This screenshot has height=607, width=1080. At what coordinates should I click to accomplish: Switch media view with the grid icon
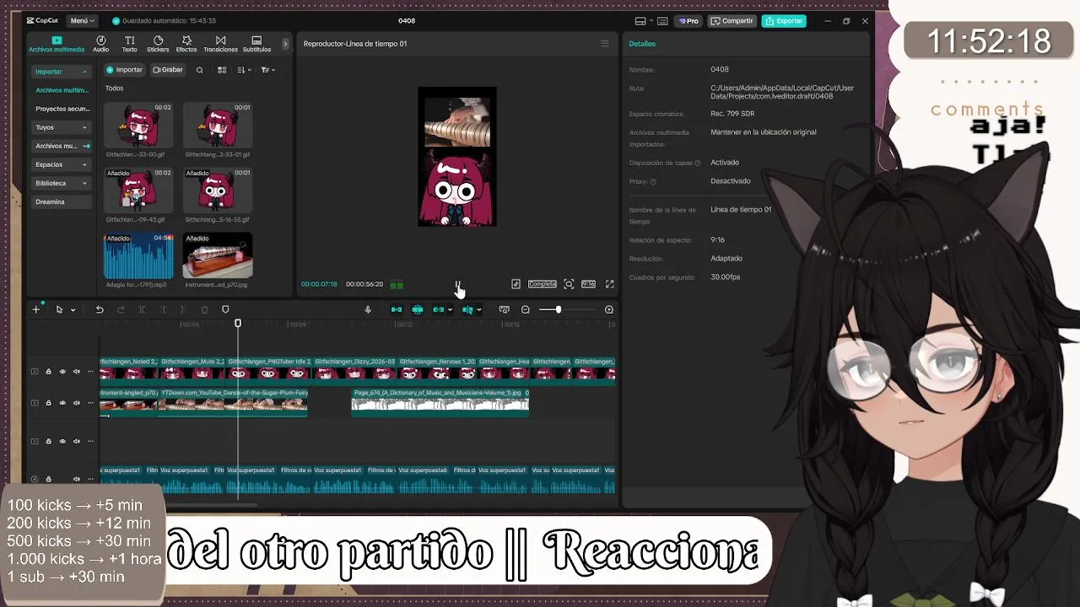(222, 70)
